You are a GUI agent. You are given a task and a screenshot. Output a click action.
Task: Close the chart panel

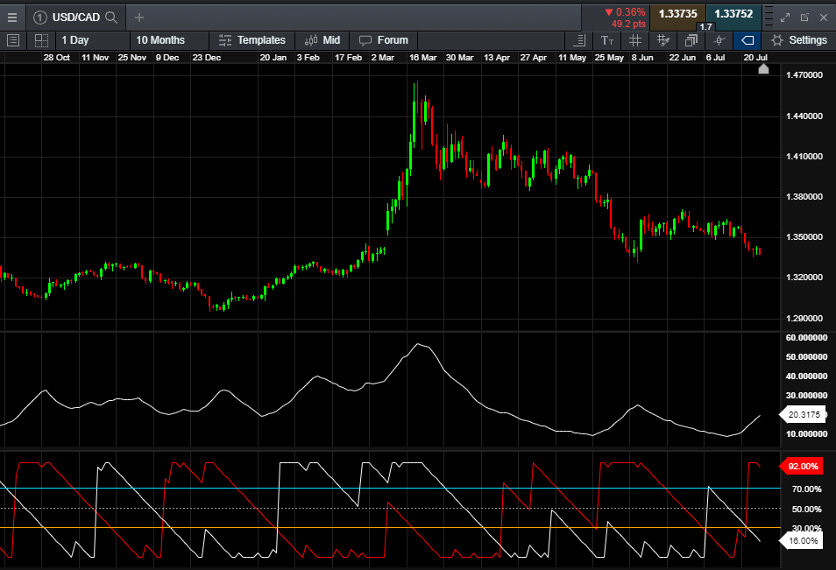point(824,18)
